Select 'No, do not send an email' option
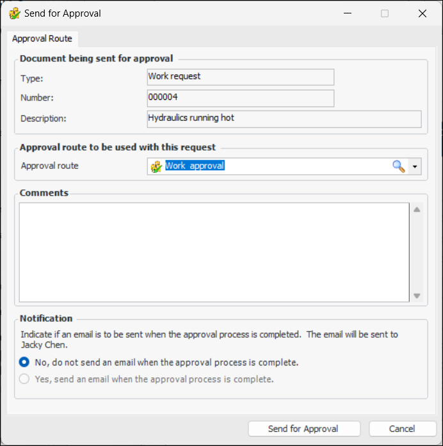The image size is (443, 446). coord(25,362)
